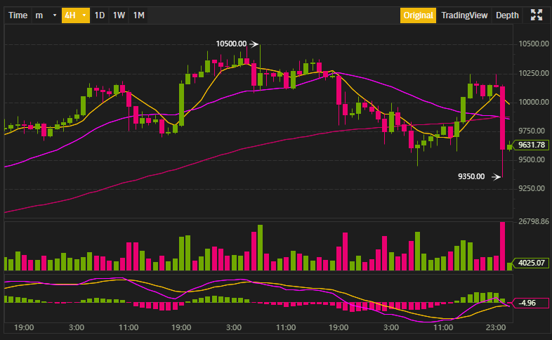Choose the 1M interval

point(139,15)
